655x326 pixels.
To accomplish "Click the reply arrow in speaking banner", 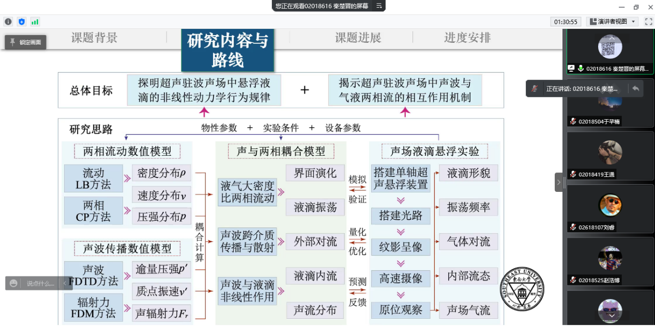I will (635, 88).
